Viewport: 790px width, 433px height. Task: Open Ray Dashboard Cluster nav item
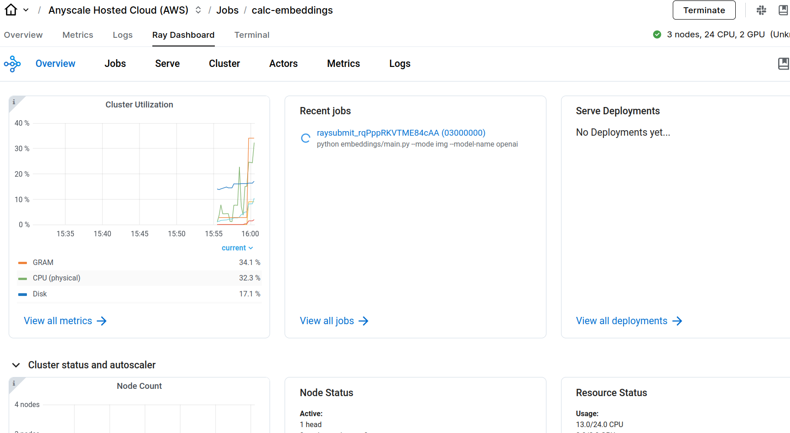click(x=224, y=64)
